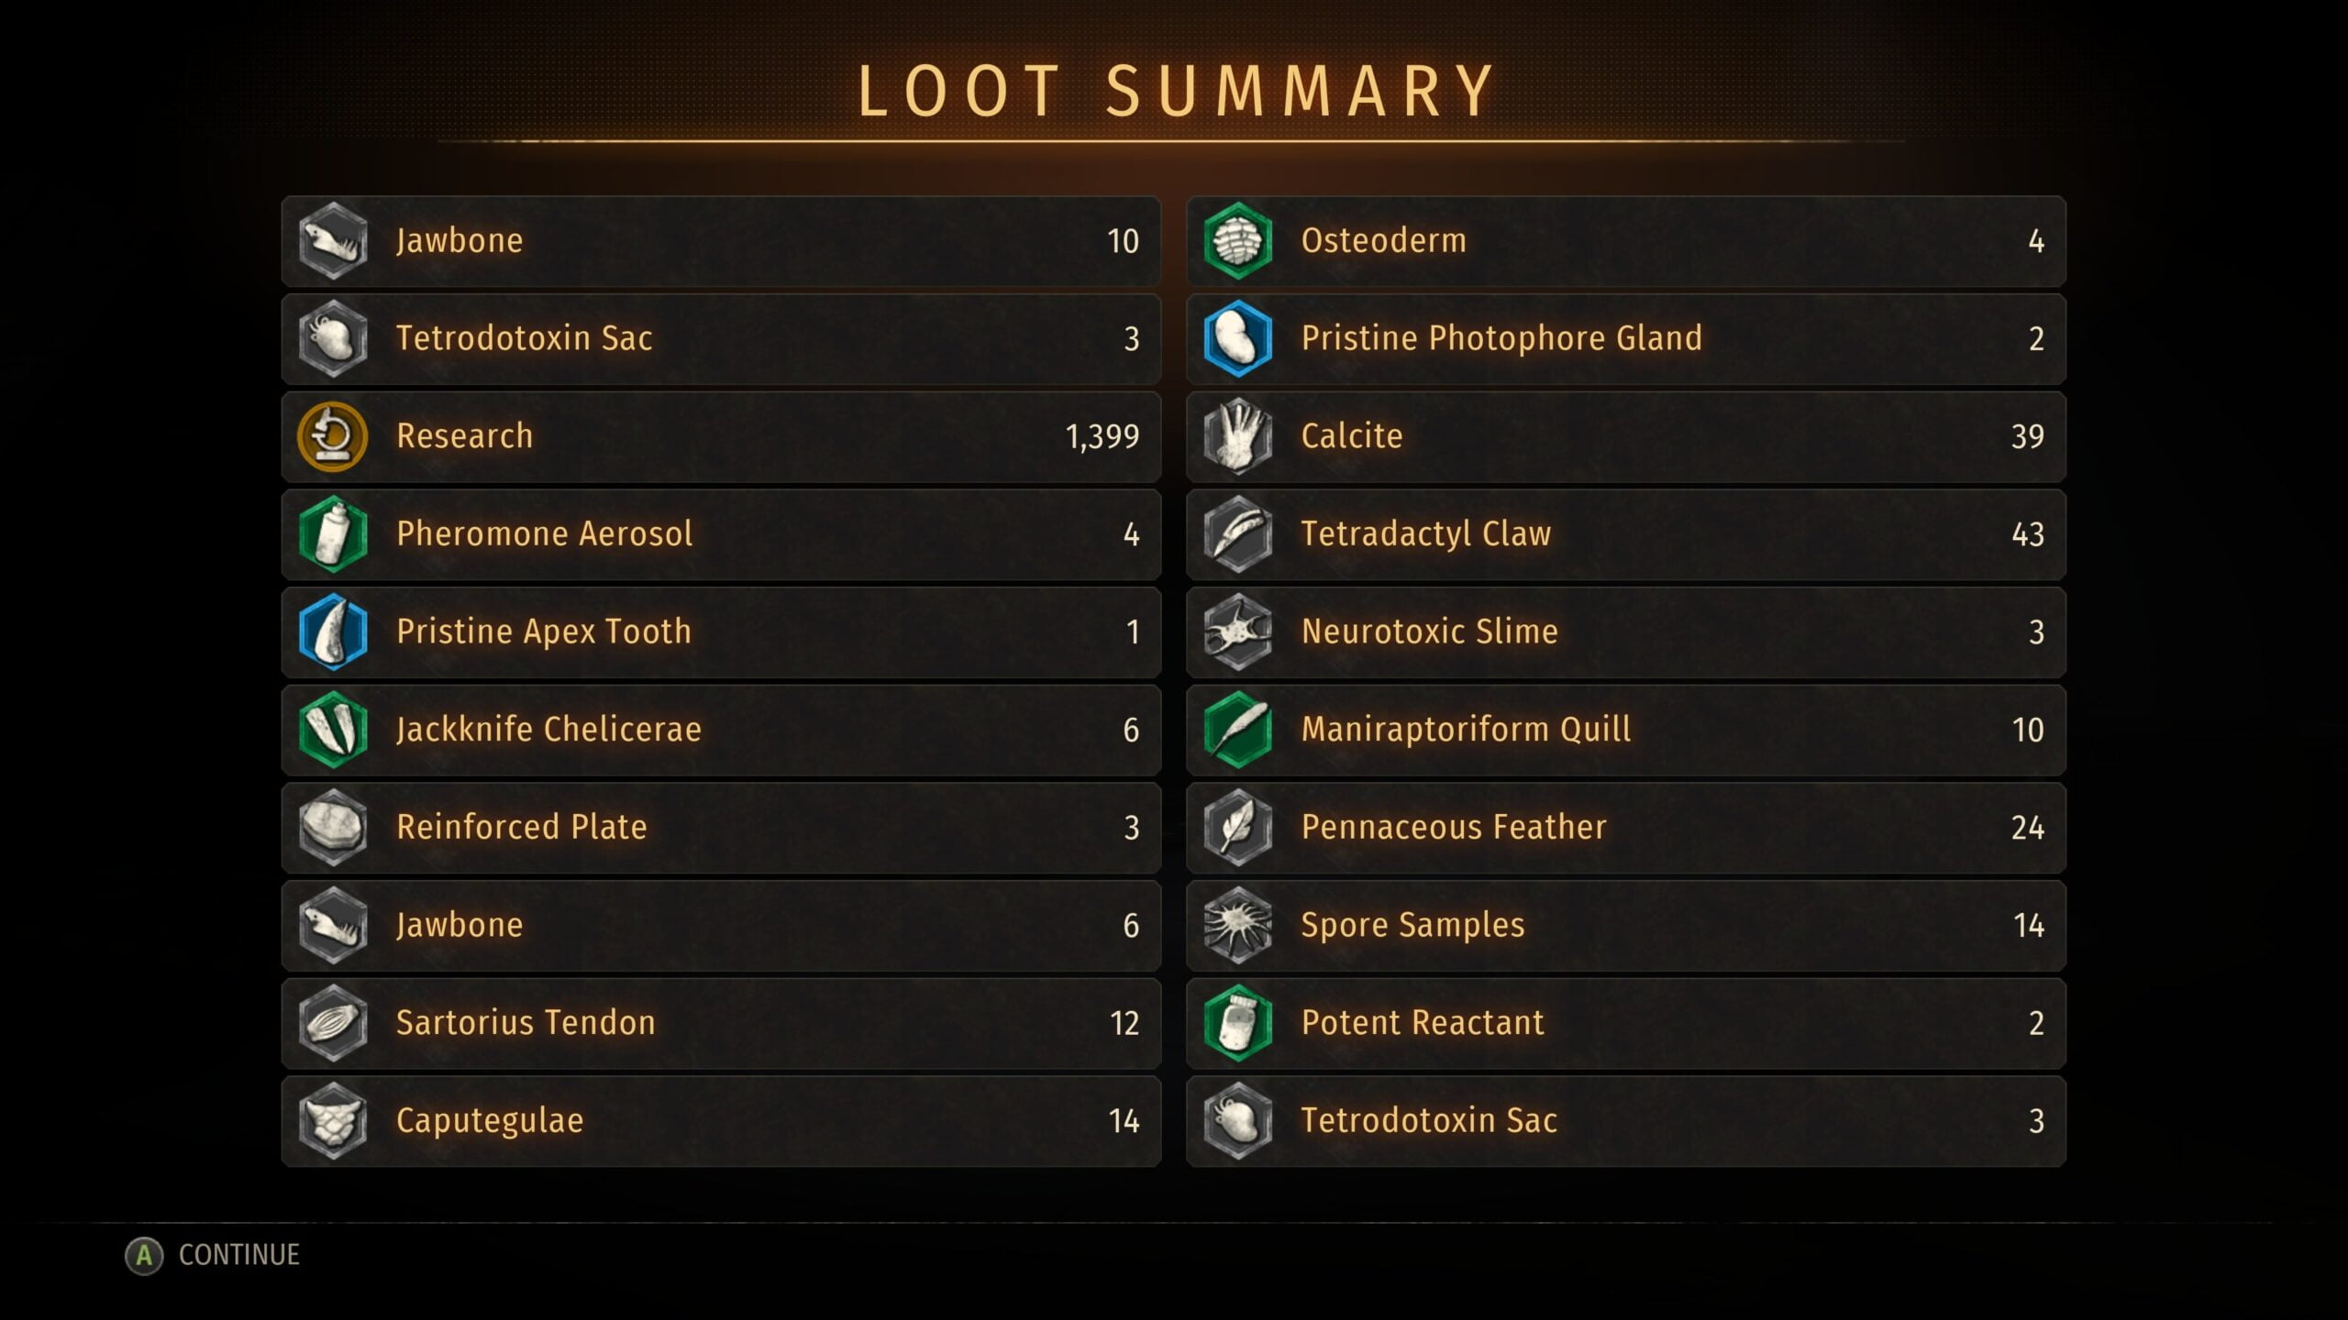Click the Neurotoxic Slime icon
The height and width of the screenshot is (1320, 2348).
point(1237,632)
